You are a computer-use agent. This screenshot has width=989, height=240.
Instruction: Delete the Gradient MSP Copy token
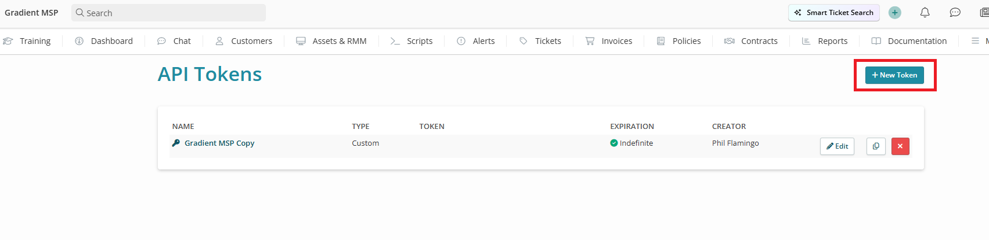900,146
